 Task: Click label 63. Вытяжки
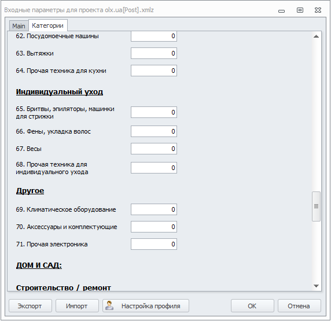35,53
